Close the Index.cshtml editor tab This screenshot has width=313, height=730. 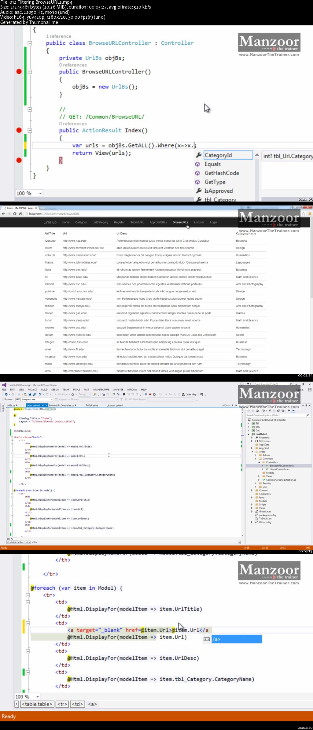(x=46, y=406)
